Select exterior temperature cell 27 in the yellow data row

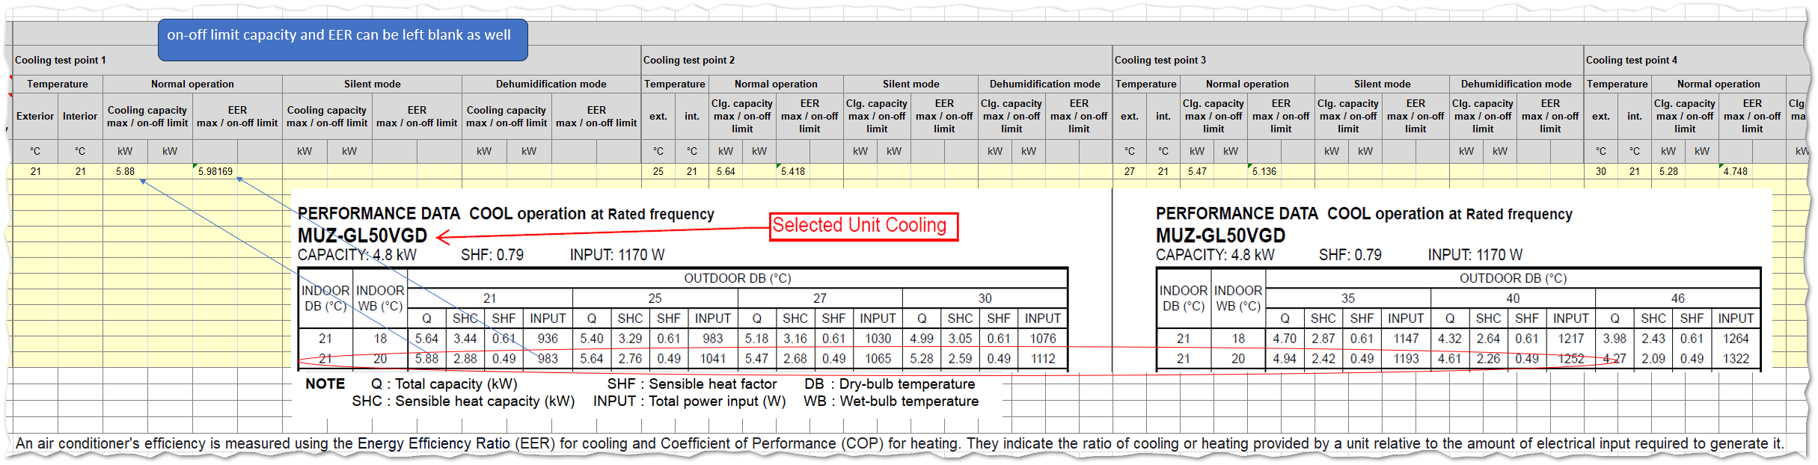1130,171
